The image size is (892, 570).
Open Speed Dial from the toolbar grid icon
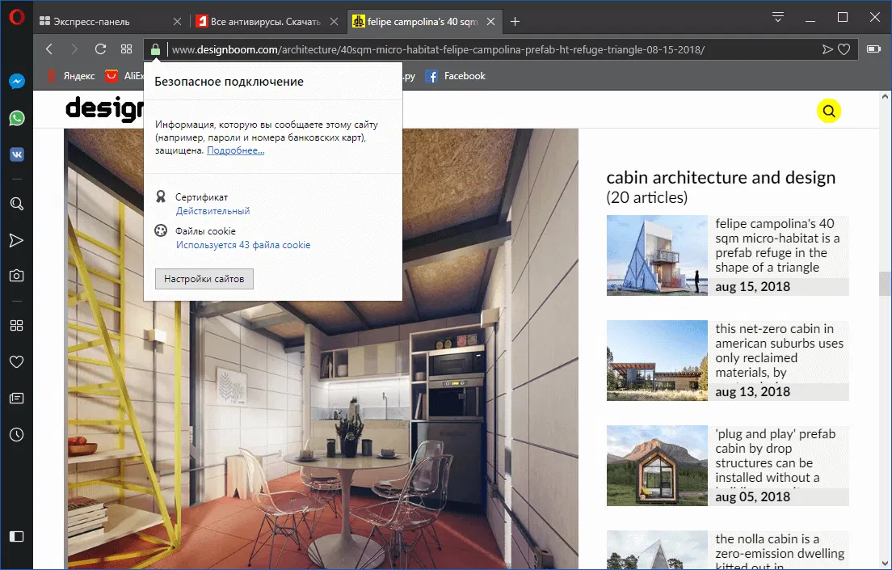tap(126, 49)
